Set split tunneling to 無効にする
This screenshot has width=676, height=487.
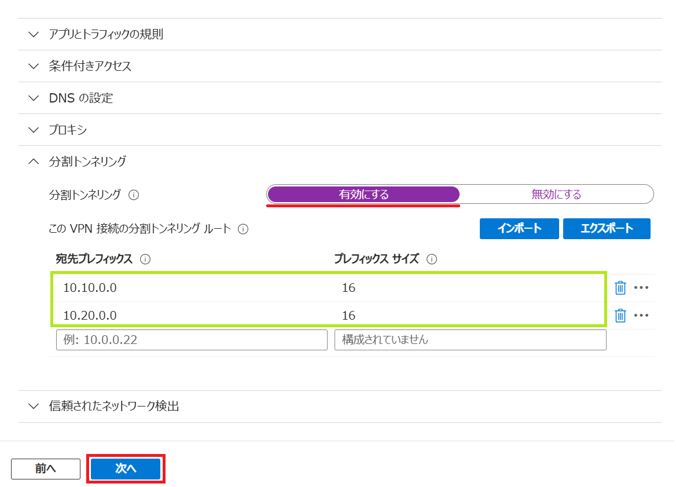[556, 195]
